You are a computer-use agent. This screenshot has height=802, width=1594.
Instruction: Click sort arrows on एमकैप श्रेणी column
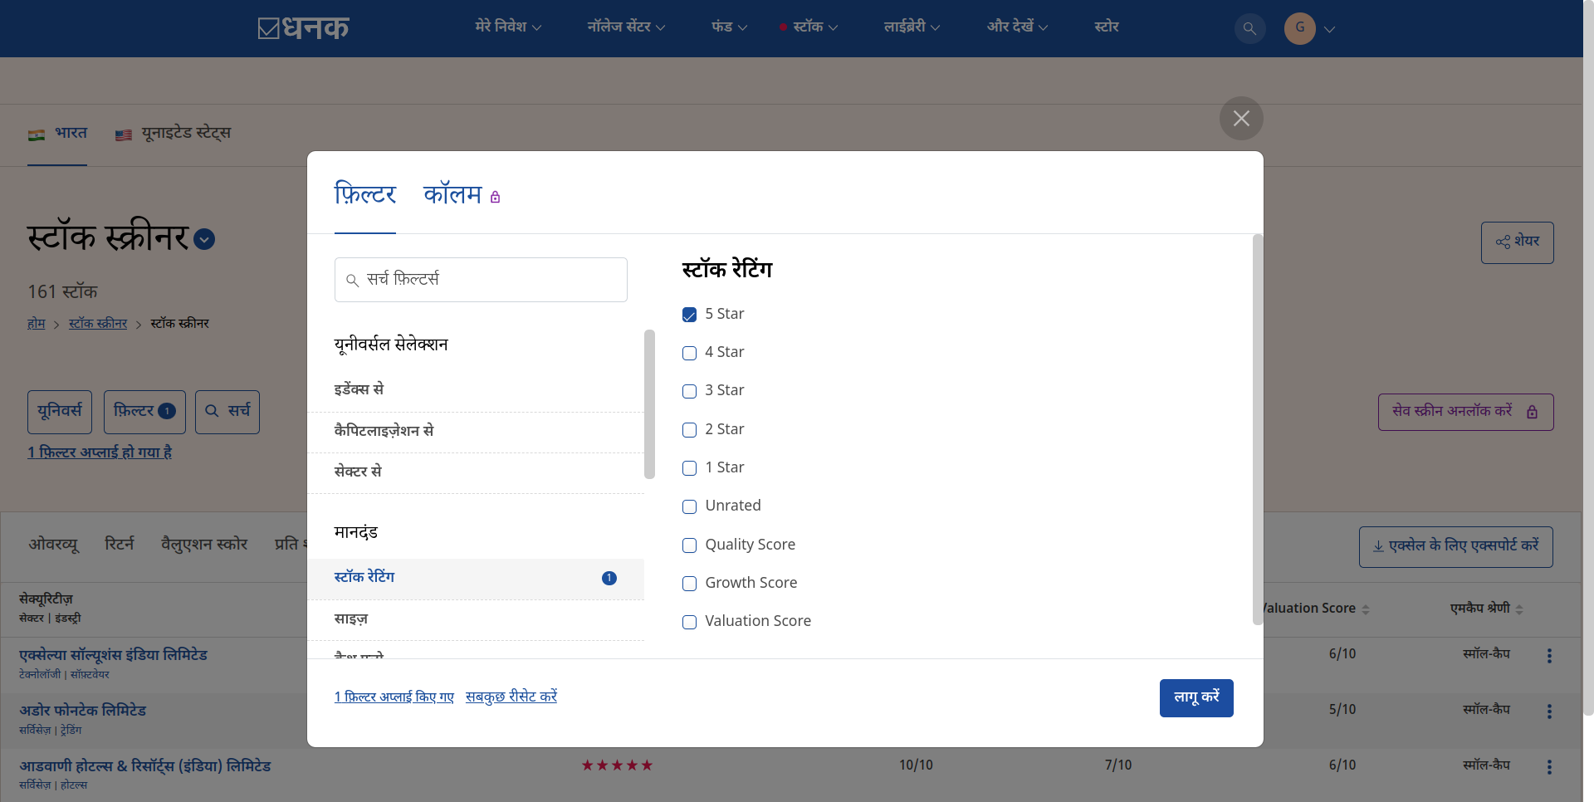(1519, 609)
